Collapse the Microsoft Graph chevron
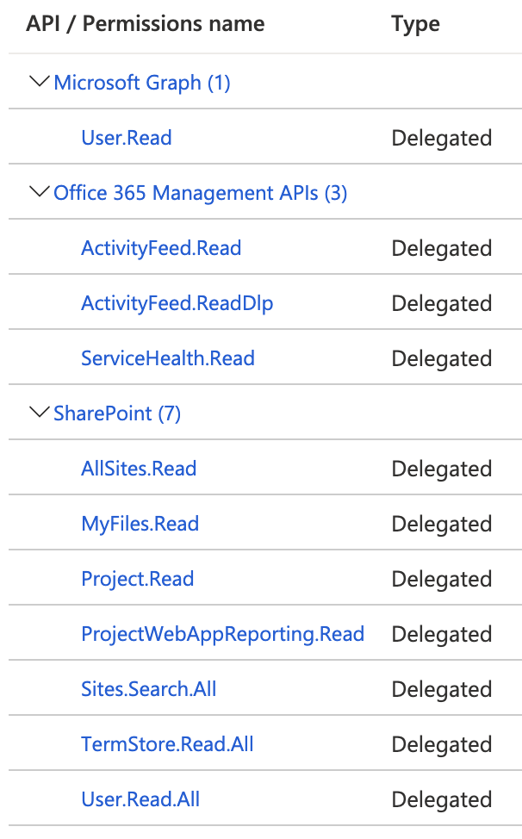 (x=39, y=81)
